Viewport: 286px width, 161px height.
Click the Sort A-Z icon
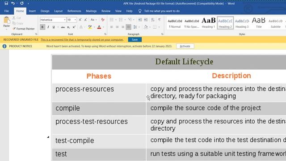coord(153,20)
